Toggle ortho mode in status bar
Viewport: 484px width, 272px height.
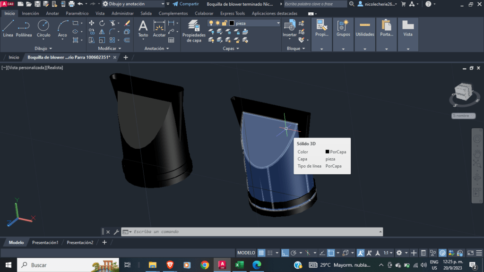285,253
